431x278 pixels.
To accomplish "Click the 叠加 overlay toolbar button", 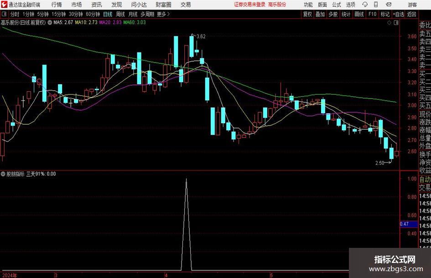I will coord(320,14).
